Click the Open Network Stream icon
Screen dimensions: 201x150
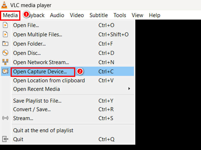[5, 62]
